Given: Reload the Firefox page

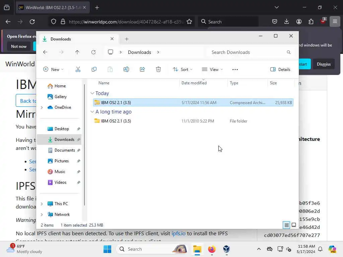Looking at the screenshot, I should click(x=32, y=22).
